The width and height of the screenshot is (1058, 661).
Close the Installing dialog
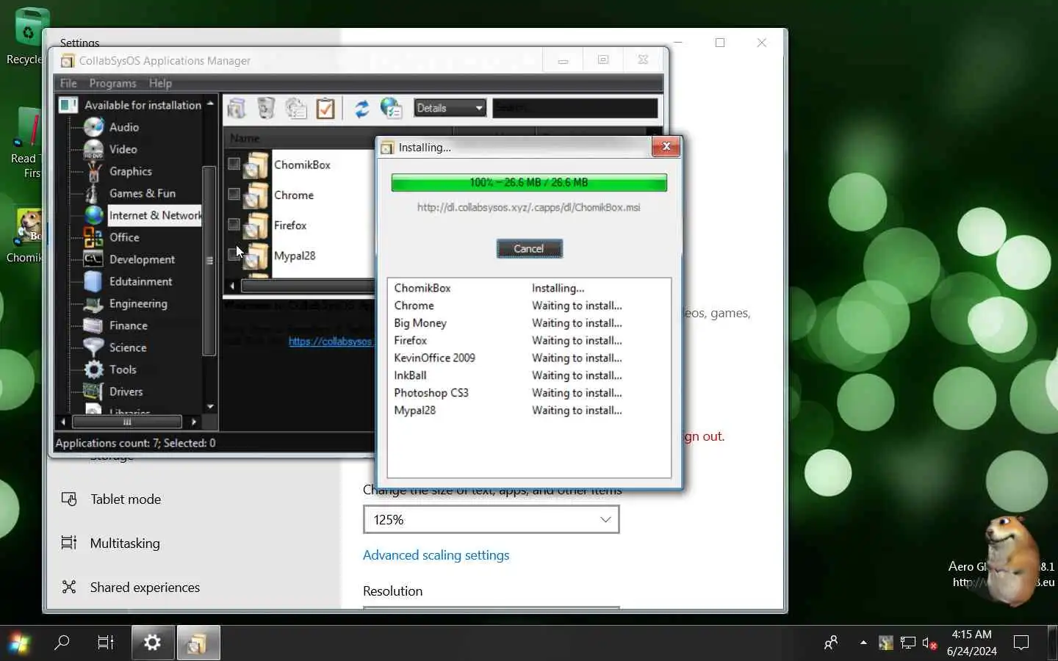[x=666, y=147]
